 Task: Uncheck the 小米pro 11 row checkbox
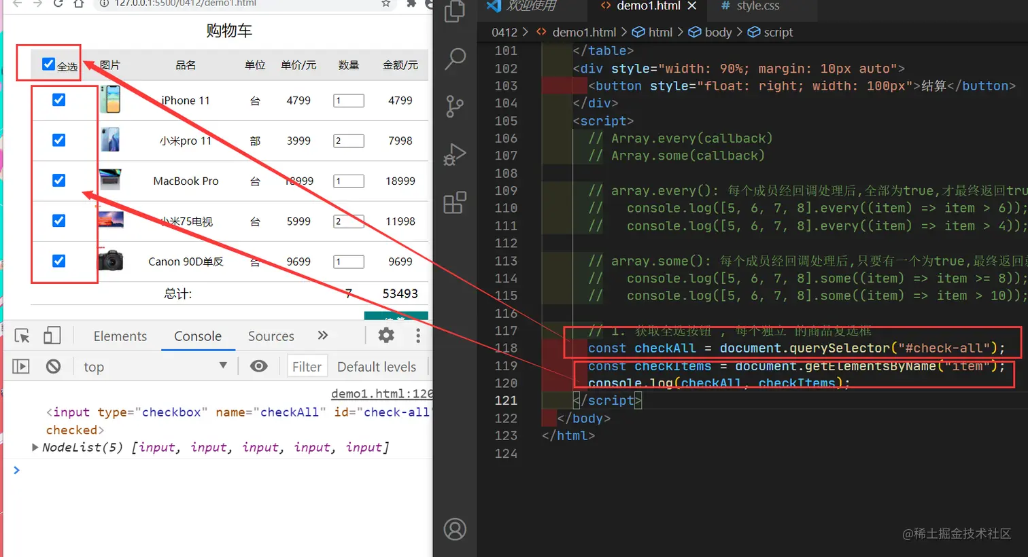pyautogui.click(x=59, y=140)
